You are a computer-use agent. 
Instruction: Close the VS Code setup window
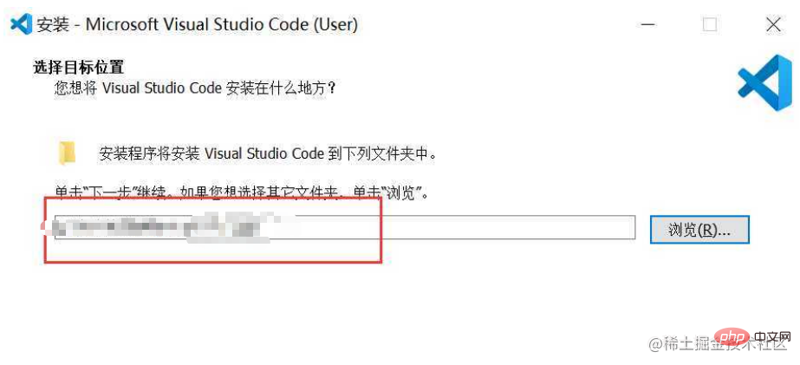[773, 24]
